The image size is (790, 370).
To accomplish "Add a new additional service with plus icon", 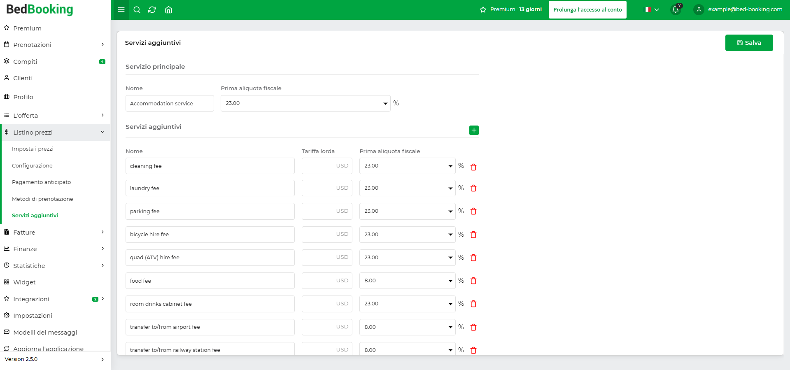I will [x=474, y=130].
